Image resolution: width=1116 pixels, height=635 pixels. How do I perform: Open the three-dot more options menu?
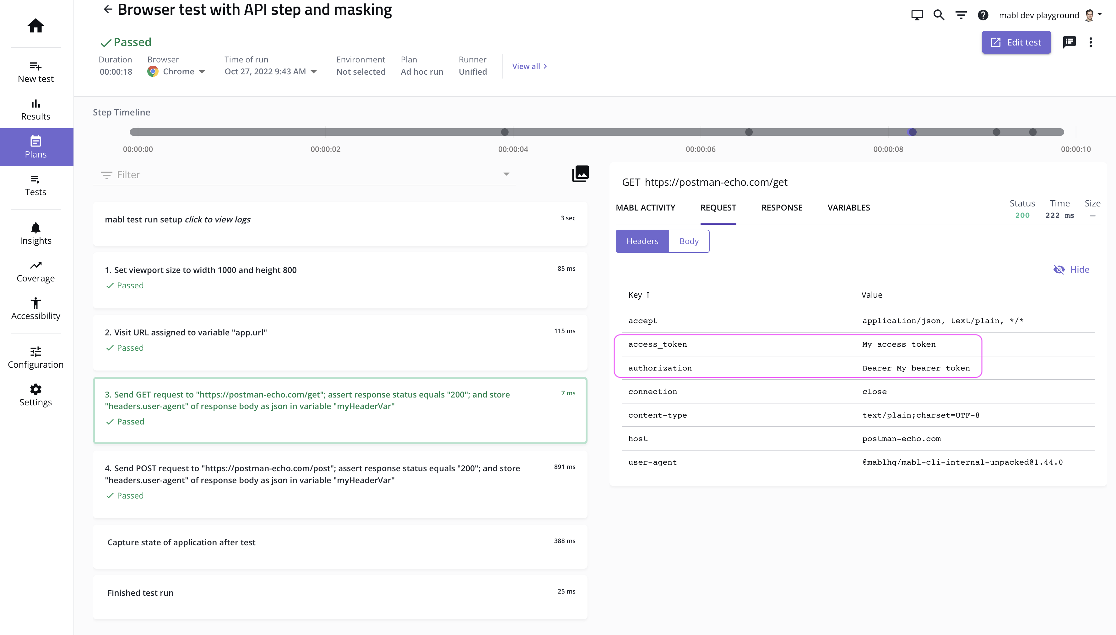pos(1090,42)
